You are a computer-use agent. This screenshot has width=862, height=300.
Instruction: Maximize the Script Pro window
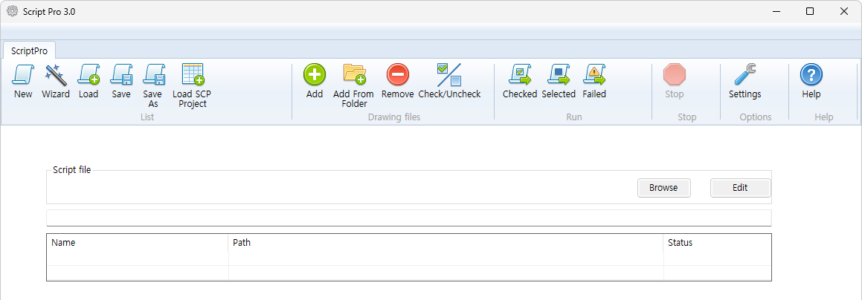tap(810, 11)
